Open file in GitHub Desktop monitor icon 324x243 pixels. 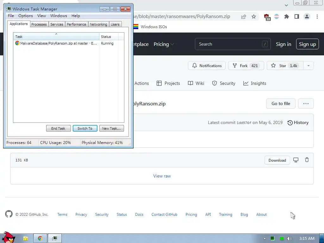(x=296, y=160)
